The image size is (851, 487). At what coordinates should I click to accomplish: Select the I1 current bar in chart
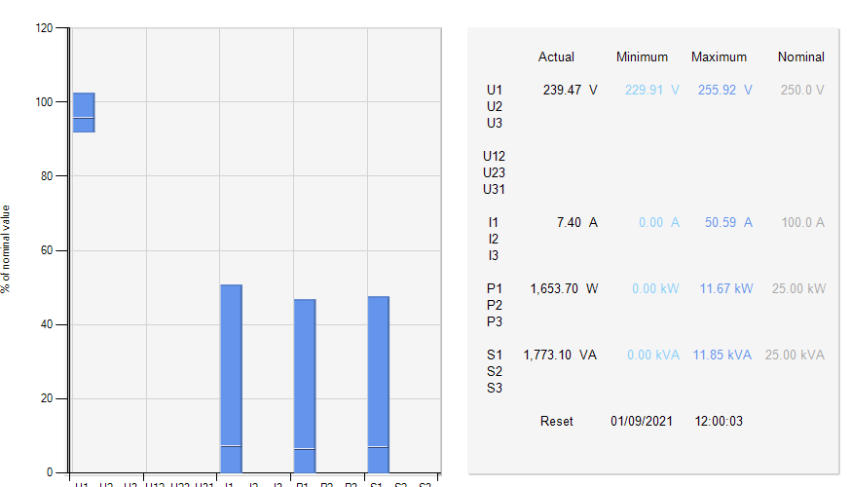coord(231,378)
